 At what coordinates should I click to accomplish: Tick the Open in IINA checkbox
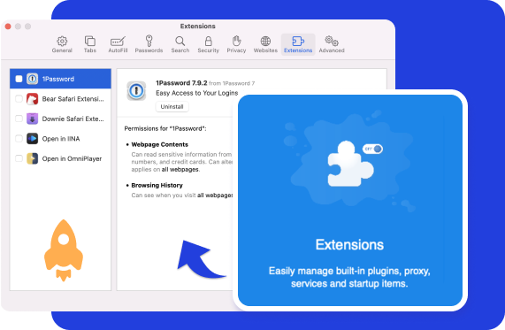tap(19, 139)
